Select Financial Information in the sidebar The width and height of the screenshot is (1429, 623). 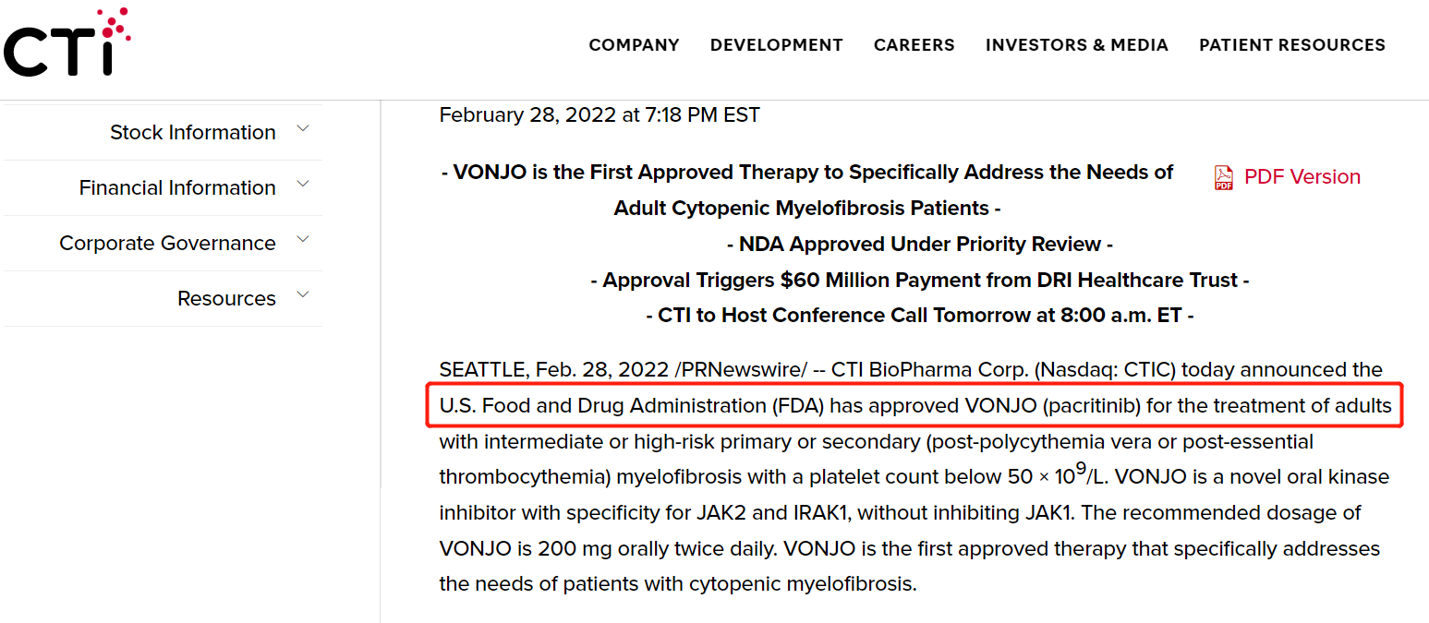[177, 188]
